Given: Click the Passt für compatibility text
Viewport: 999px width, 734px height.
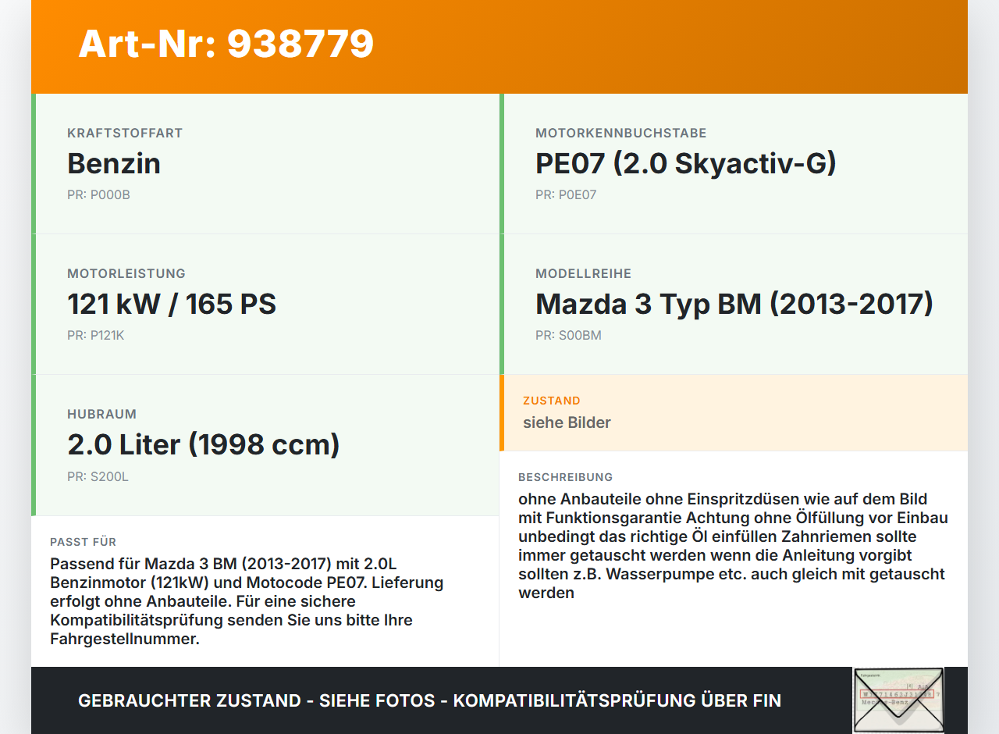Looking at the screenshot, I should [x=247, y=601].
